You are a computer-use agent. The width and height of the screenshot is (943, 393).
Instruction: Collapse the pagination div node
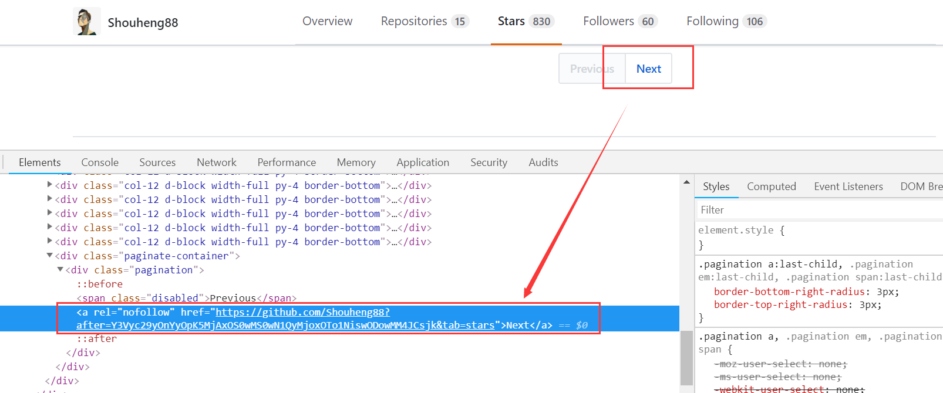60,269
